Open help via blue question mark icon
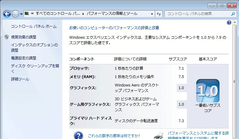The image size is (239, 139). [x=229, y=23]
